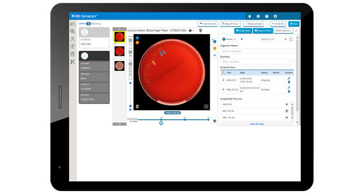
Task: Open the Select a quantity dropdown
Action: (256, 62)
